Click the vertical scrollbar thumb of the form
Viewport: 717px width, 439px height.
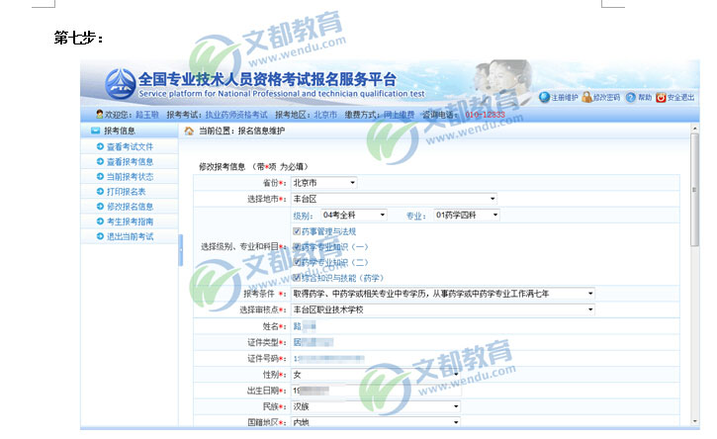click(x=694, y=189)
